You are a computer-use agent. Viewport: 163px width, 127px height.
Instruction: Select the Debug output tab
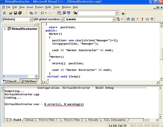click(x=29, y=120)
